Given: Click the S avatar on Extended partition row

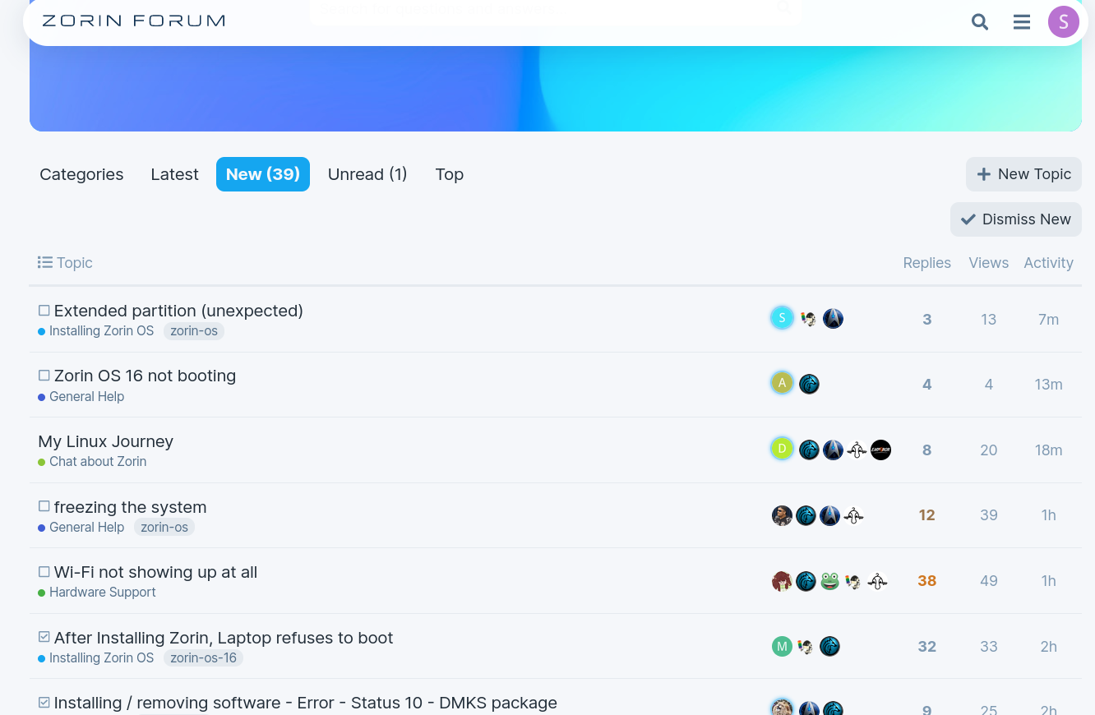Looking at the screenshot, I should click(x=782, y=318).
